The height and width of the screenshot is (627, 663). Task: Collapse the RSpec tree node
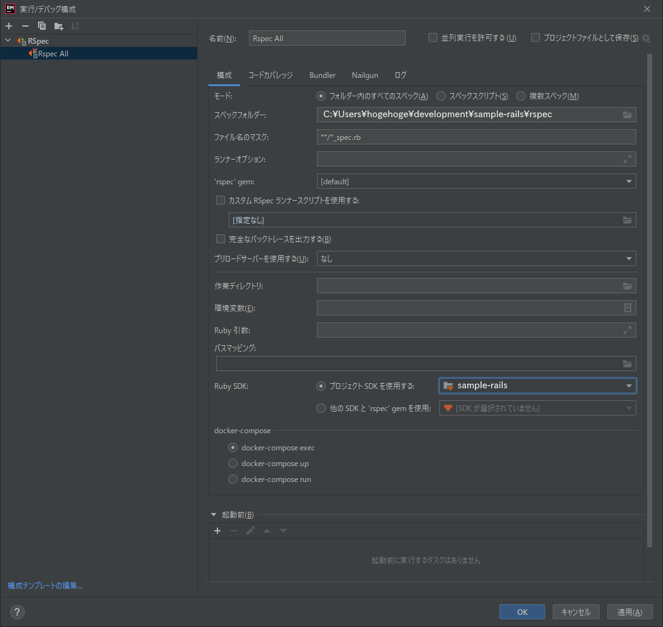[8, 41]
